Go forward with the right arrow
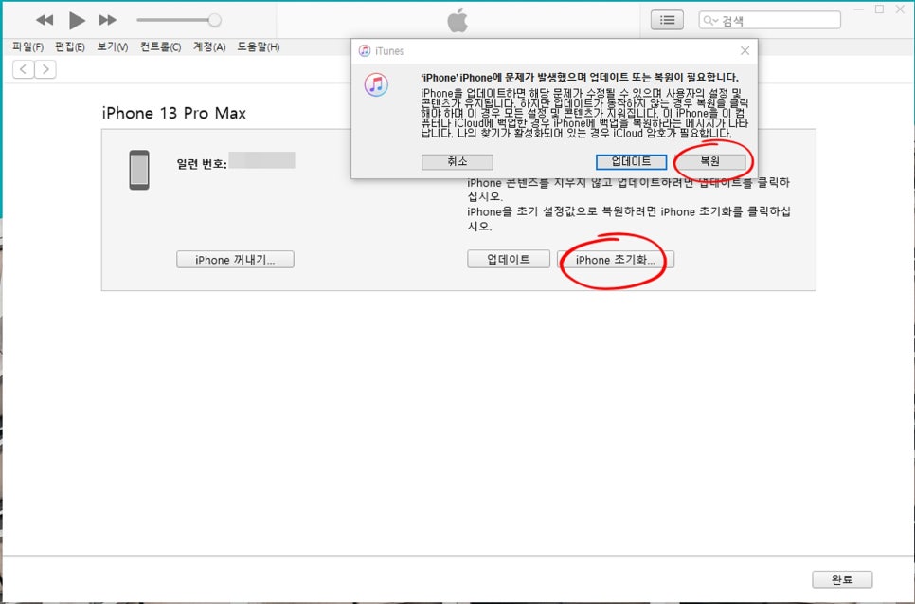The image size is (915, 604). click(x=45, y=69)
